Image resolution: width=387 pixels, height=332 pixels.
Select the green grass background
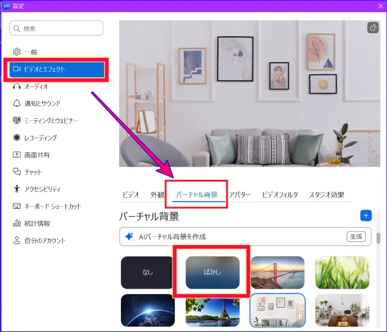[342, 272]
